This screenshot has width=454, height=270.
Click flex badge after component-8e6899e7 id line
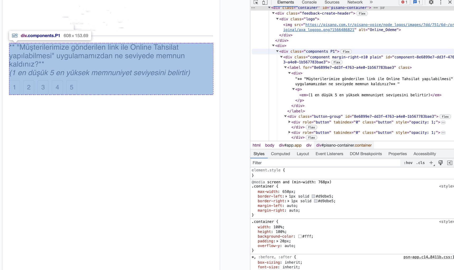click(x=337, y=62)
